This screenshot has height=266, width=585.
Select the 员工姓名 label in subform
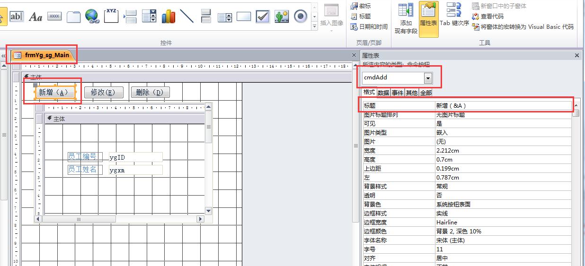pos(85,169)
